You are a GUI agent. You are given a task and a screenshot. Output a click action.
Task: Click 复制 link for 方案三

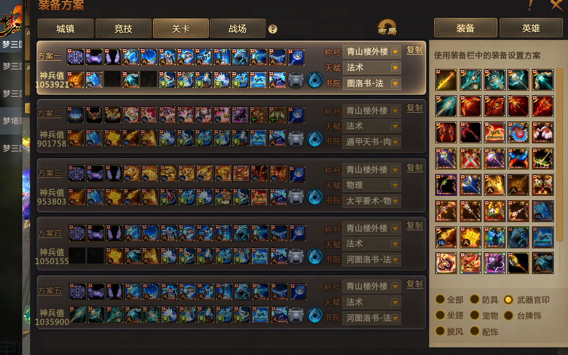pyautogui.click(x=414, y=168)
